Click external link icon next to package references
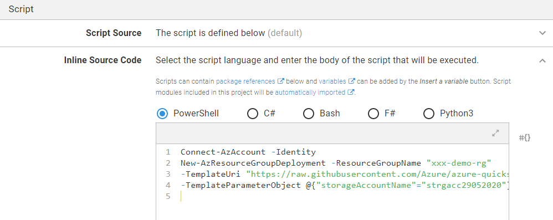This screenshot has height=220, width=553. pos(281,81)
